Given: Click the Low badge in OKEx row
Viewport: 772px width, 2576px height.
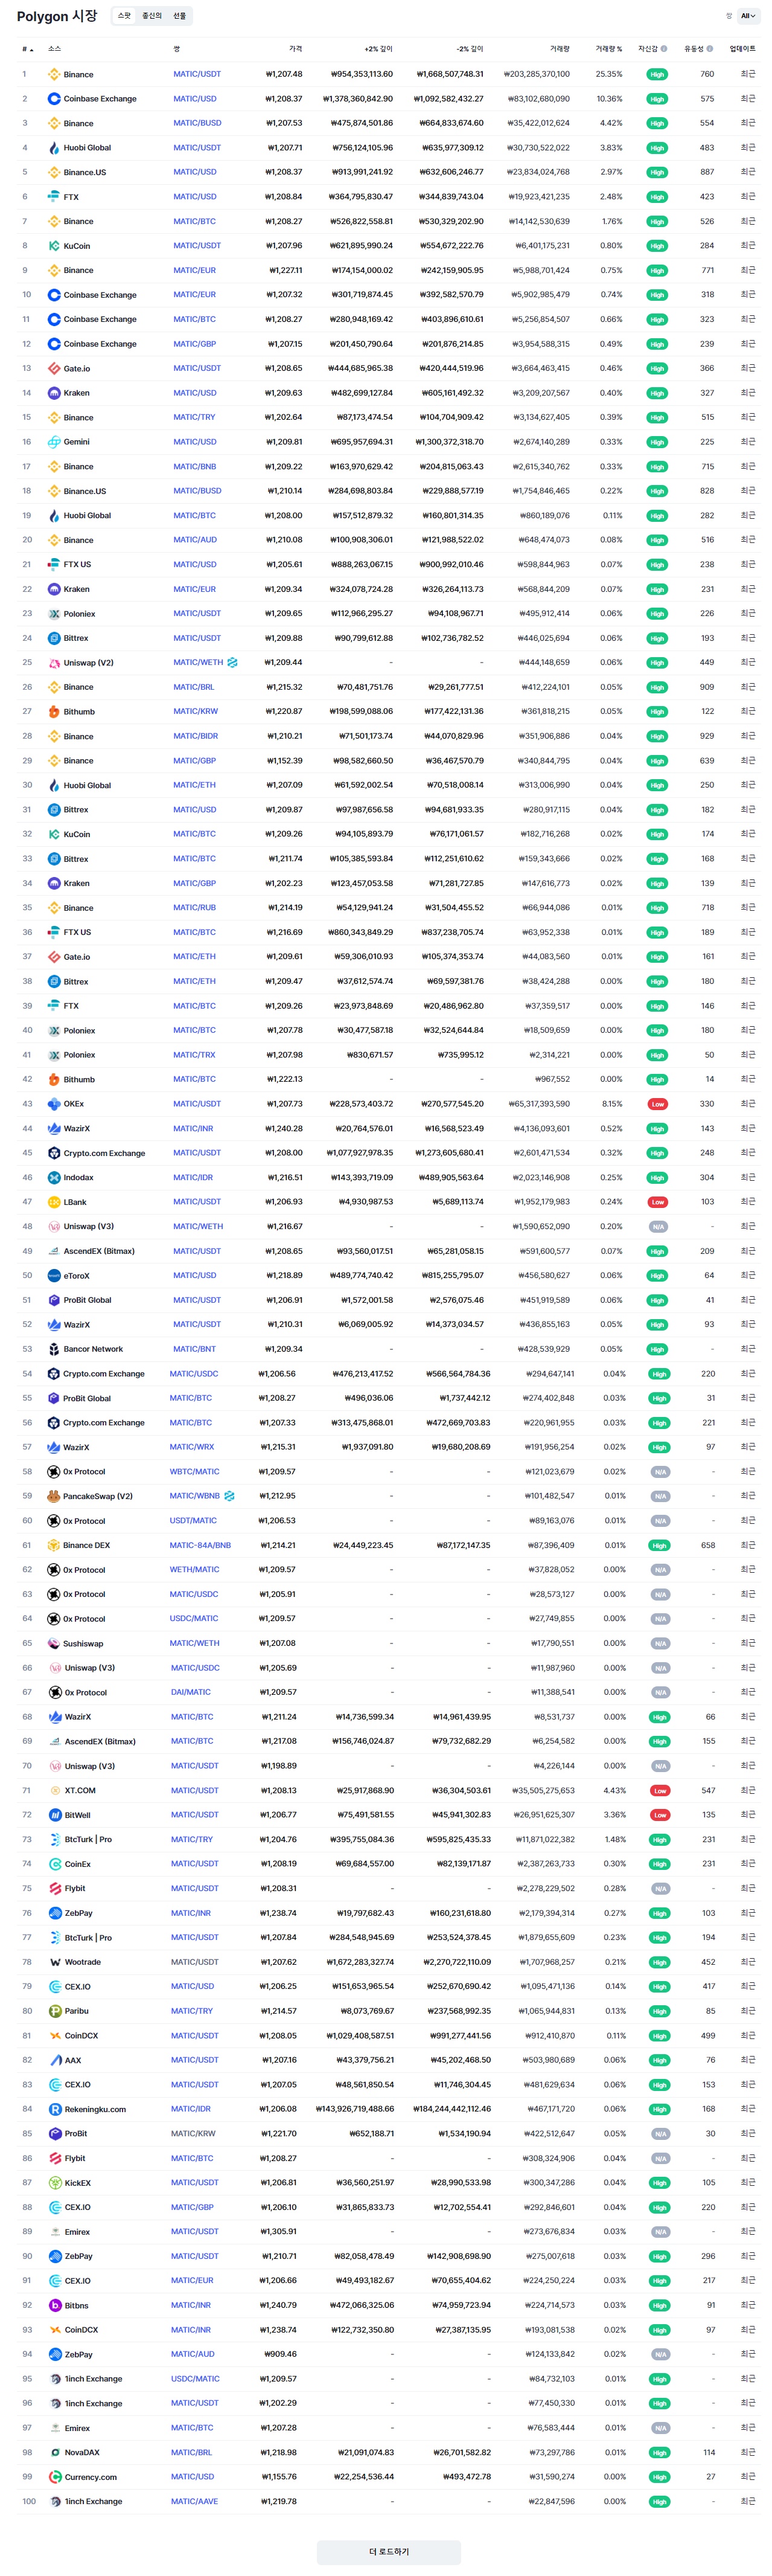Looking at the screenshot, I should [657, 1104].
